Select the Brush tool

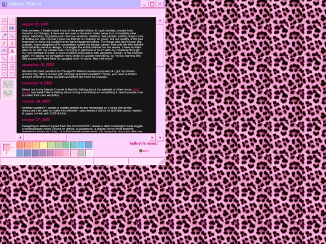[x=12, y=43]
